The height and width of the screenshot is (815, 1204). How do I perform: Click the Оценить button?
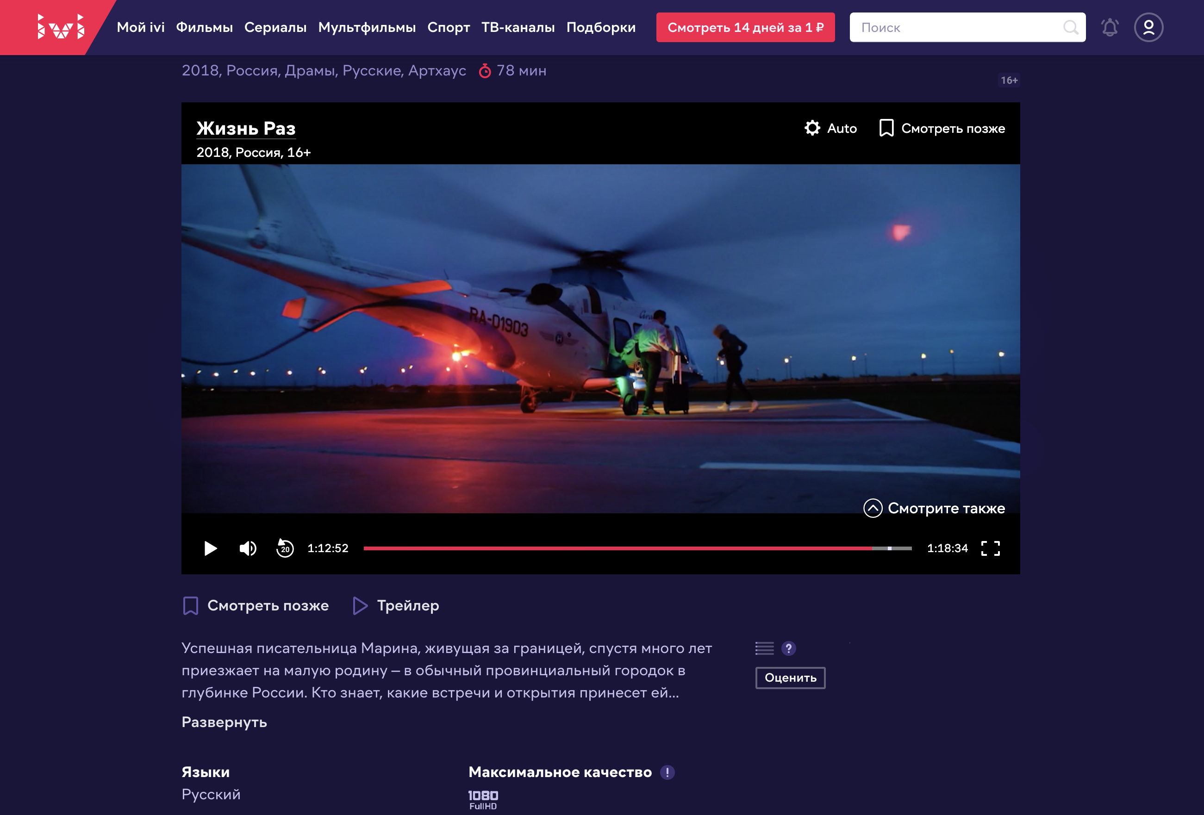tap(791, 678)
